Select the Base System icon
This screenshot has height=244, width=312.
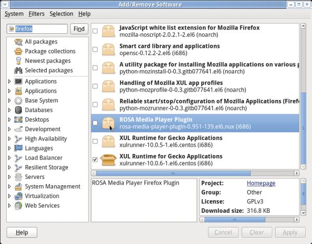click(x=18, y=100)
